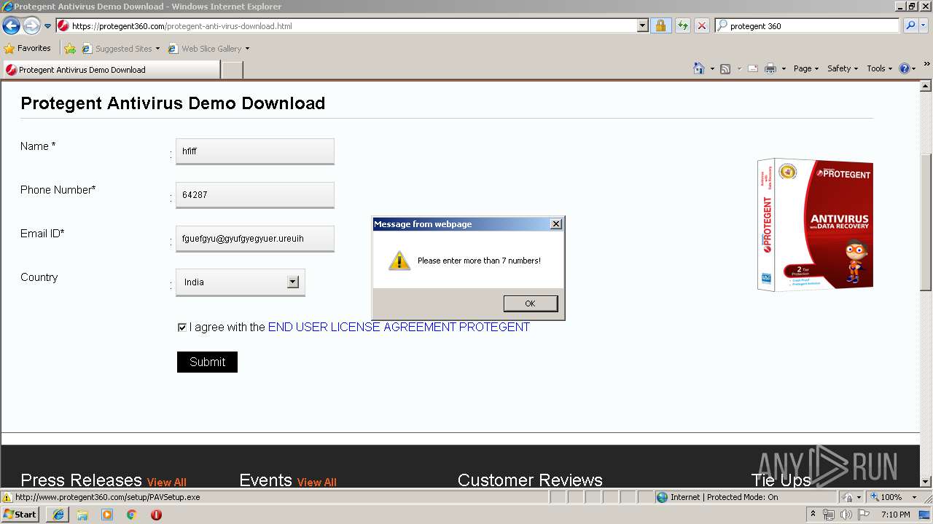Click the Favorites star icon

pyautogui.click(x=9, y=49)
